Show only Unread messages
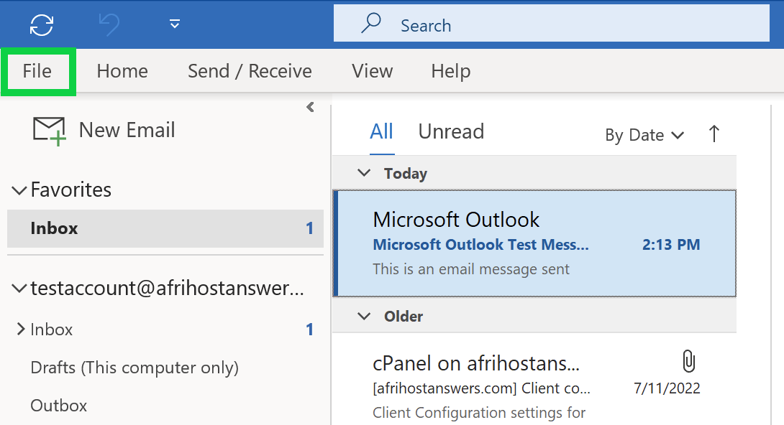This screenshot has height=425, width=784. tap(451, 131)
